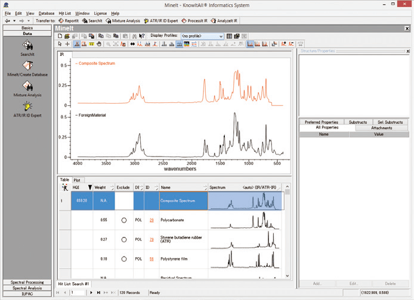Image resolution: width=414 pixels, height=300 pixels.
Task: Transfer to SearchIt in the top toolbar
Action: pos(92,21)
